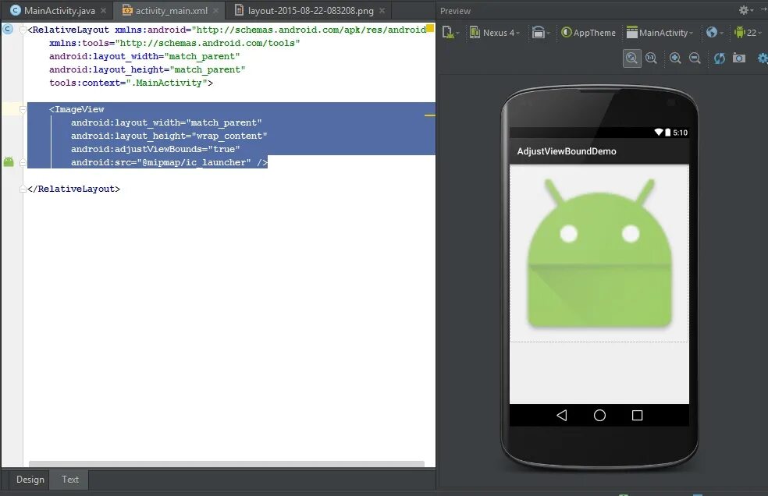Click the ImageView layout_height="wrap_content" line
Screen dimensions: 768x496
169,136
